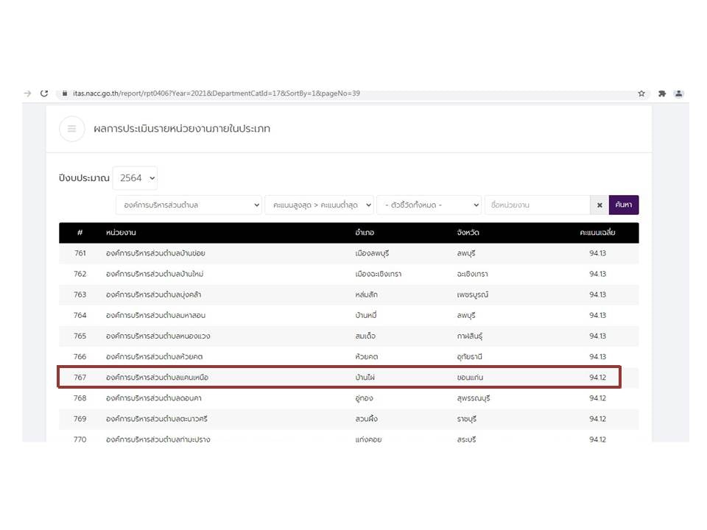The width and height of the screenshot is (707, 530).
Task: Click province ราชบุรี in row 769
Action: point(467,419)
